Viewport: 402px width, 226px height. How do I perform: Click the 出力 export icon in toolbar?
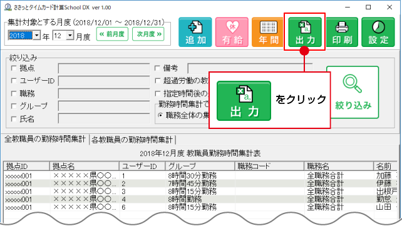tap(305, 33)
